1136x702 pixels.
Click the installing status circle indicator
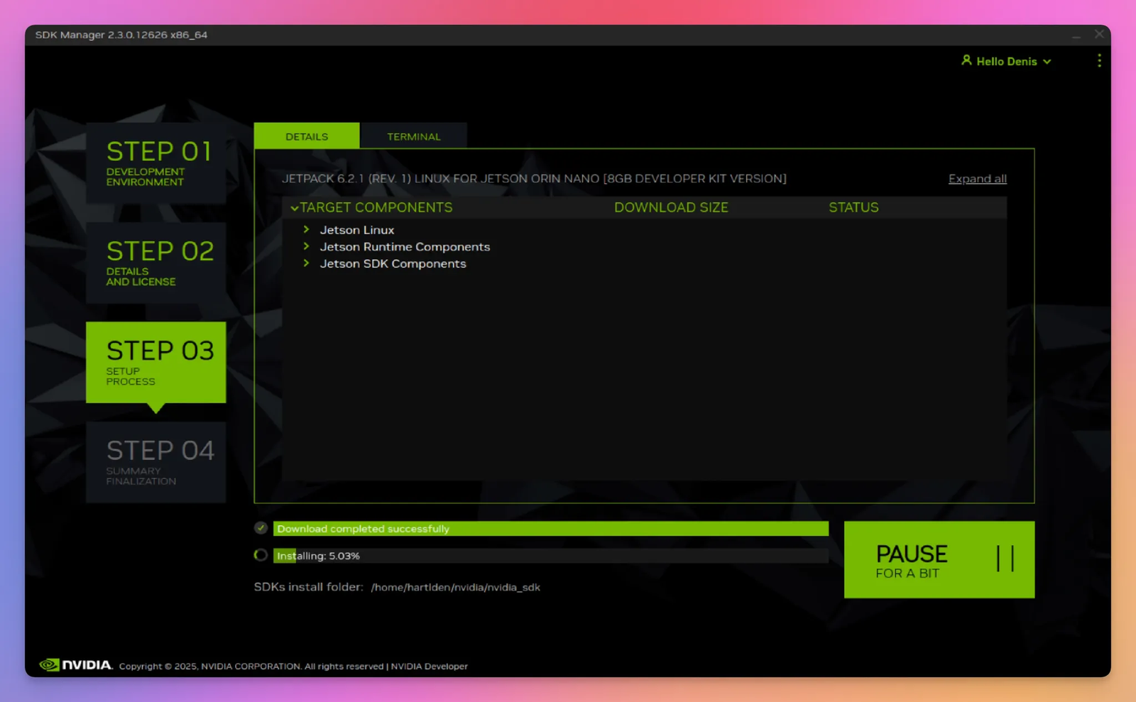tap(260, 555)
